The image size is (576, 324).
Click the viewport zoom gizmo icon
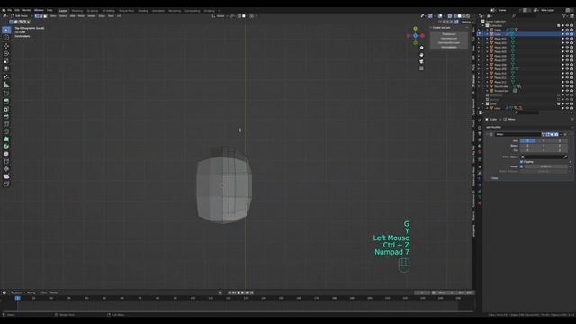pyautogui.click(x=421, y=48)
